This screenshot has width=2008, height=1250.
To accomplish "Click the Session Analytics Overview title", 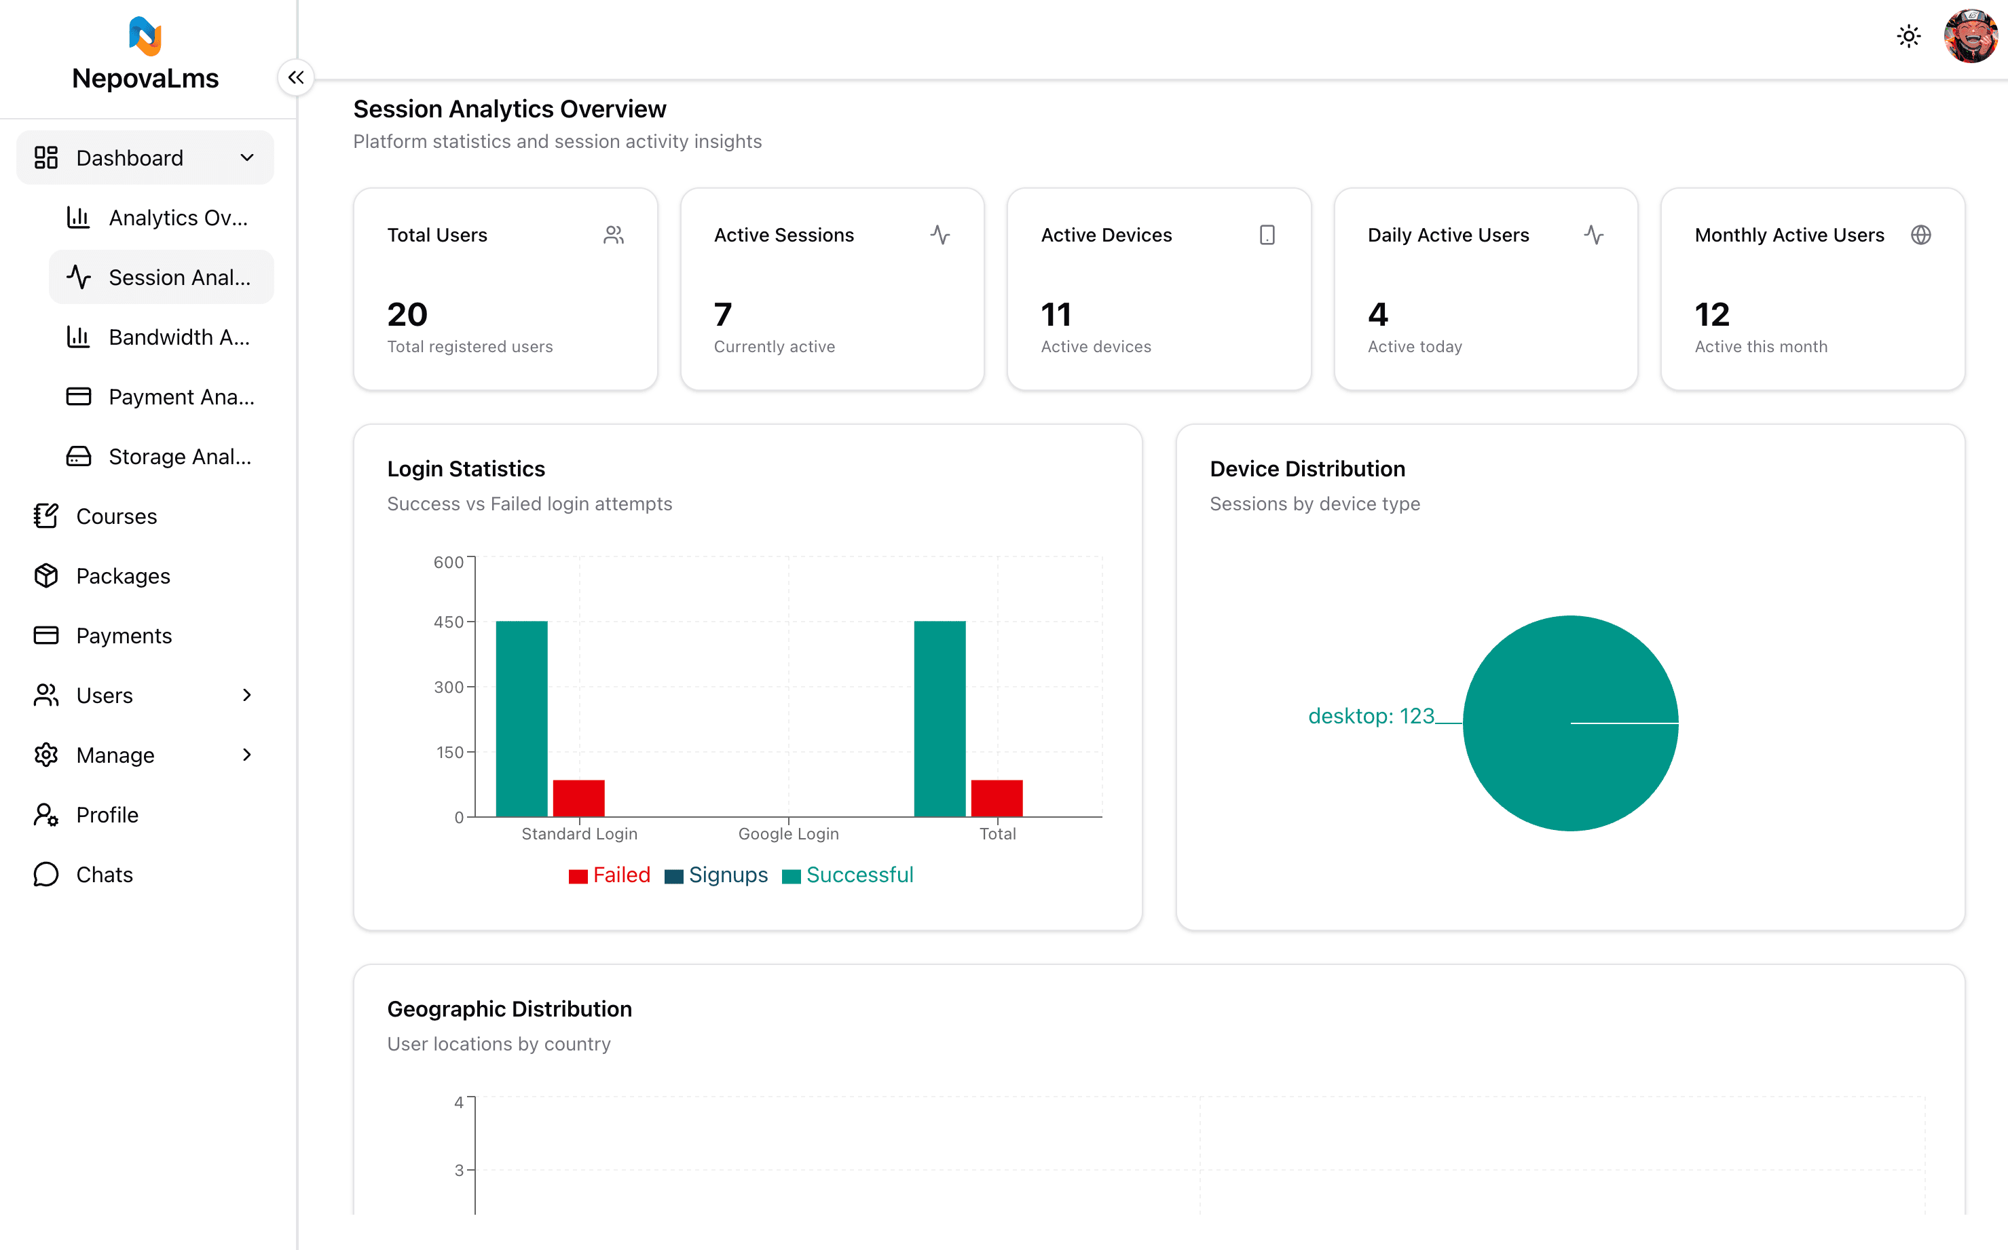I will tap(509, 109).
